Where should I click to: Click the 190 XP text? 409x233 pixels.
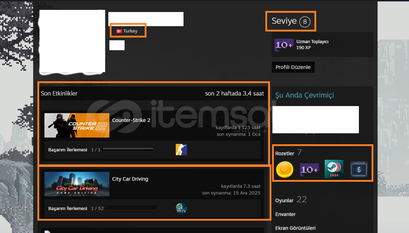click(x=303, y=47)
